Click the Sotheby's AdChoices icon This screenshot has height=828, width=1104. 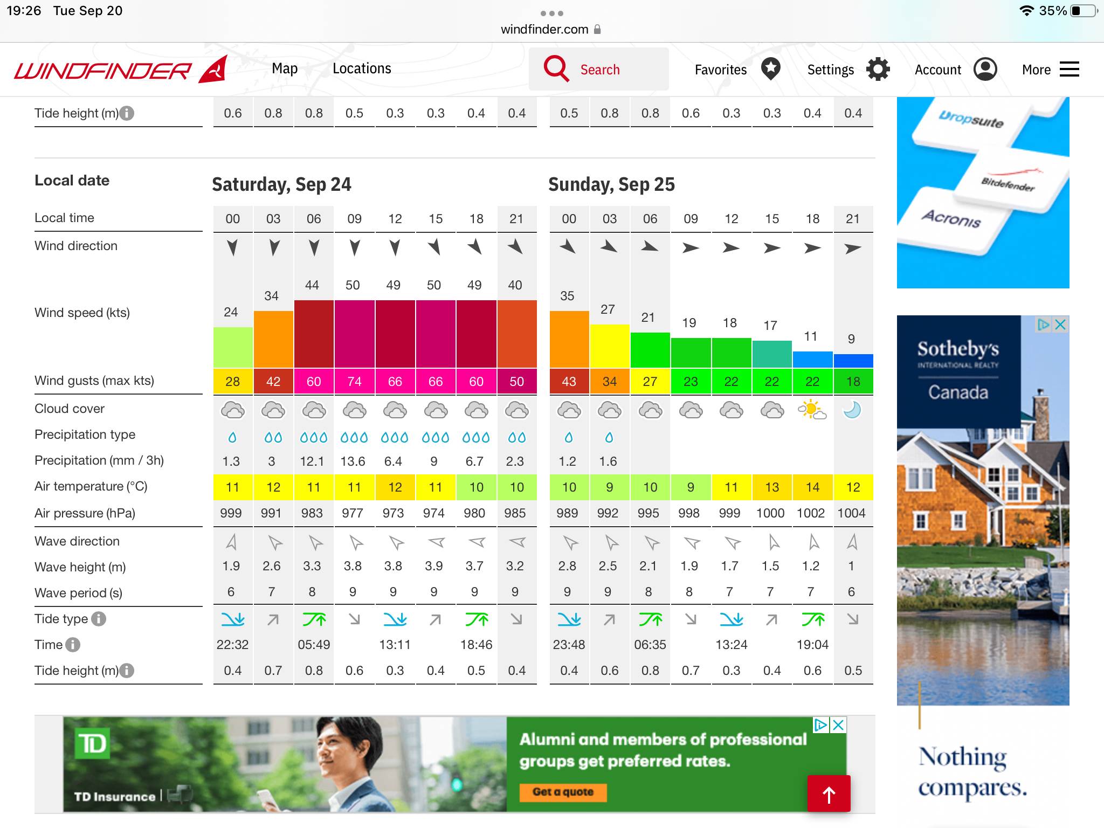(1044, 325)
